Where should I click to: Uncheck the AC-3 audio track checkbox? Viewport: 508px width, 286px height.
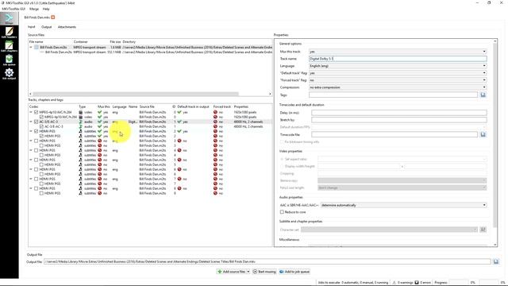click(x=37, y=122)
